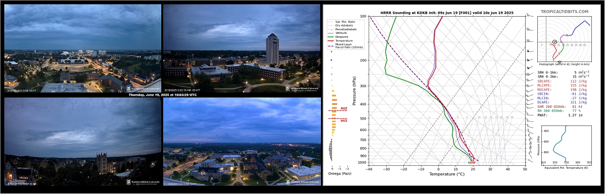Click the 'Temperature (°C)' x-axis label
The image size is (605, 194).
click(447, 174)
